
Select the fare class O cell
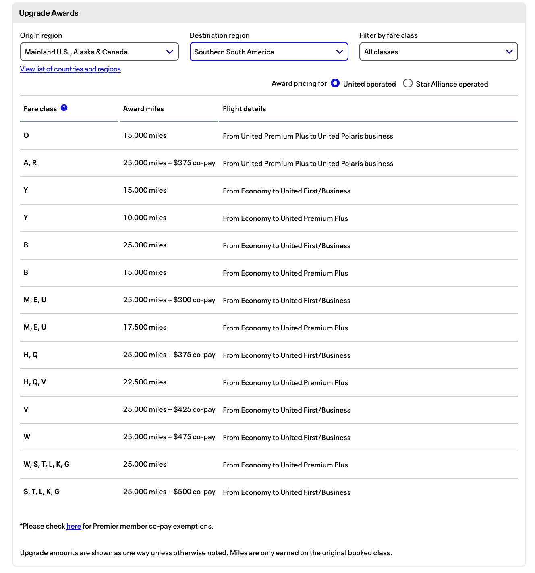(26, 135)
